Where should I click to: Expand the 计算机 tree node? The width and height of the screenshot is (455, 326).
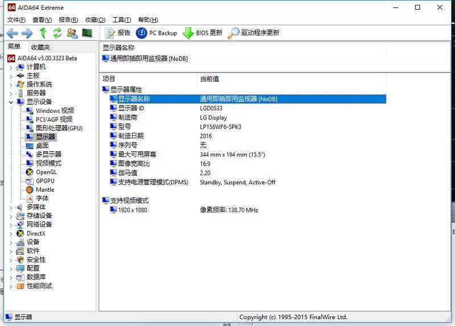pos(11,68)
